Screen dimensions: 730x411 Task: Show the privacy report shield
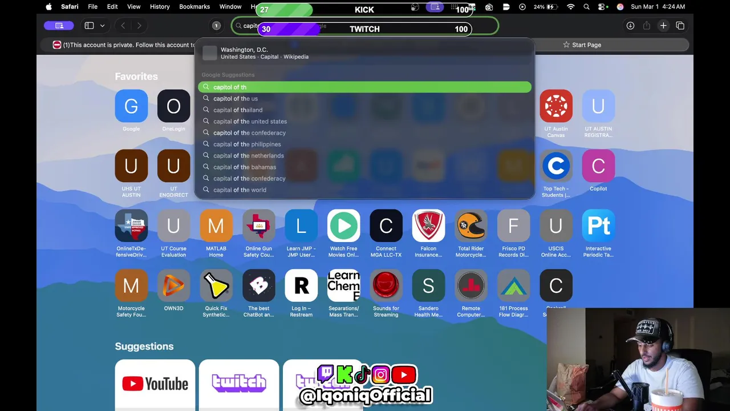click(x=216, y=26)
